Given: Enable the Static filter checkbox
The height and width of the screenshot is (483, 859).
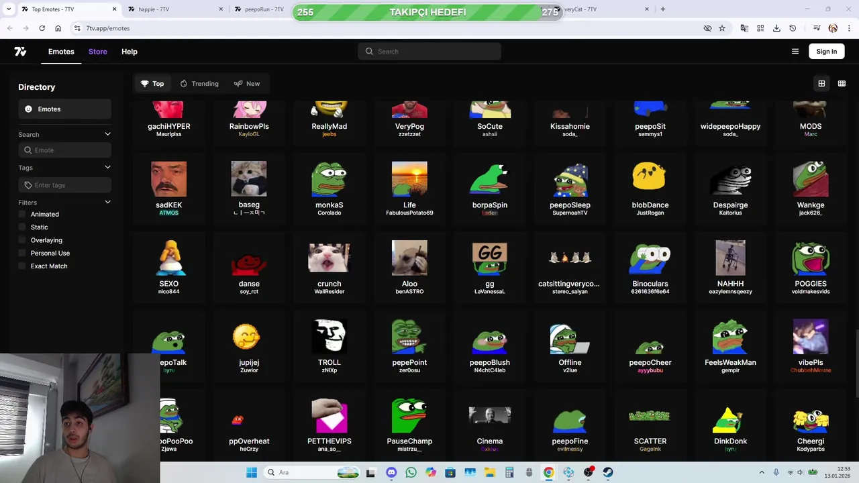Looking at the screenshot, I should coord(22,227).
